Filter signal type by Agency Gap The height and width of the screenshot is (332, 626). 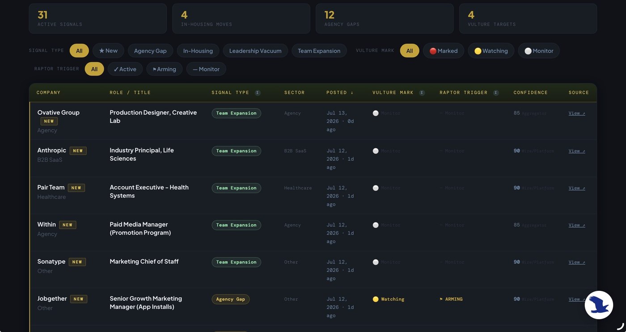click(x=150, y=50)
